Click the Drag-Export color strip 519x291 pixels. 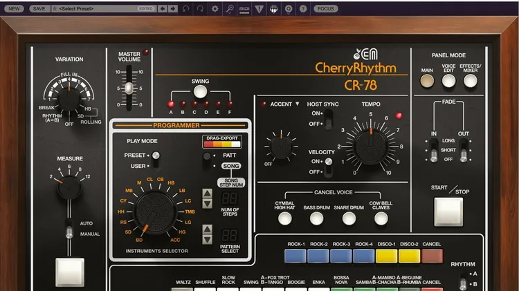[x=222, y=144]
